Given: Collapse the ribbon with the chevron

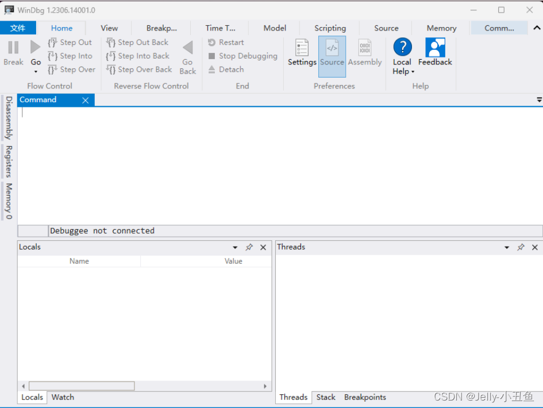Looking at the screenshot, I should pos(537,28).
